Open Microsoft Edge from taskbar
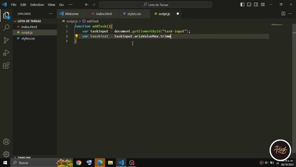The width and height of the screenshot is (296, 167). tap(100, 163)
